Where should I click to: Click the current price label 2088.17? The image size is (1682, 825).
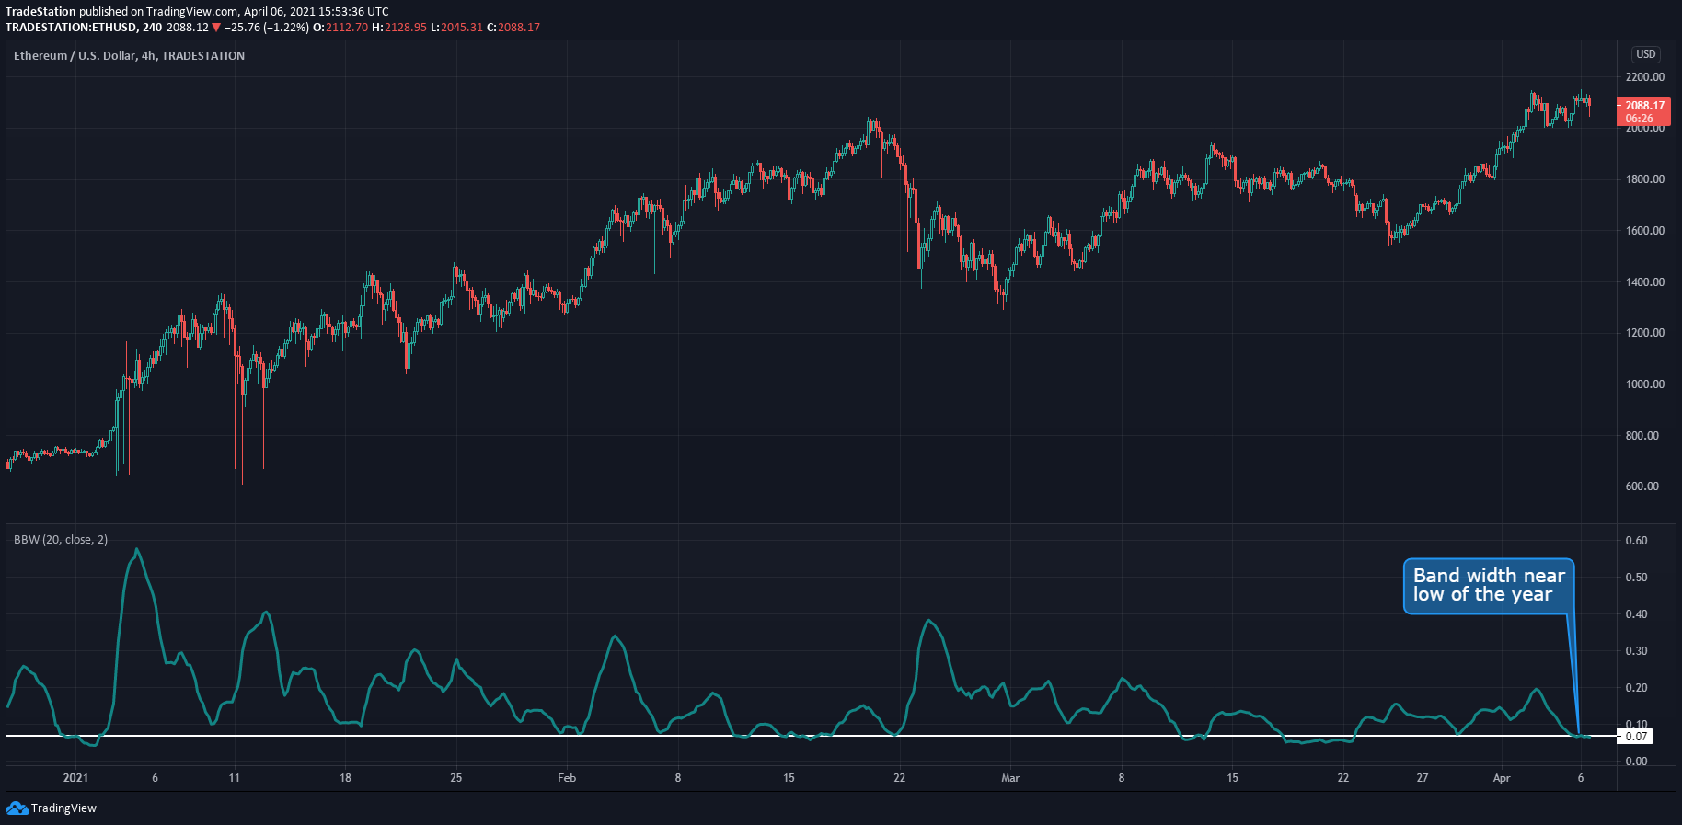pos(1644,106)
